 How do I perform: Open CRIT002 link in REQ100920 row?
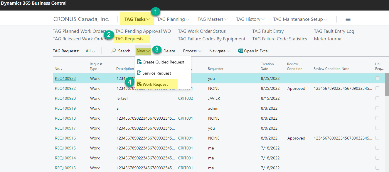click(x=186, y=98)
